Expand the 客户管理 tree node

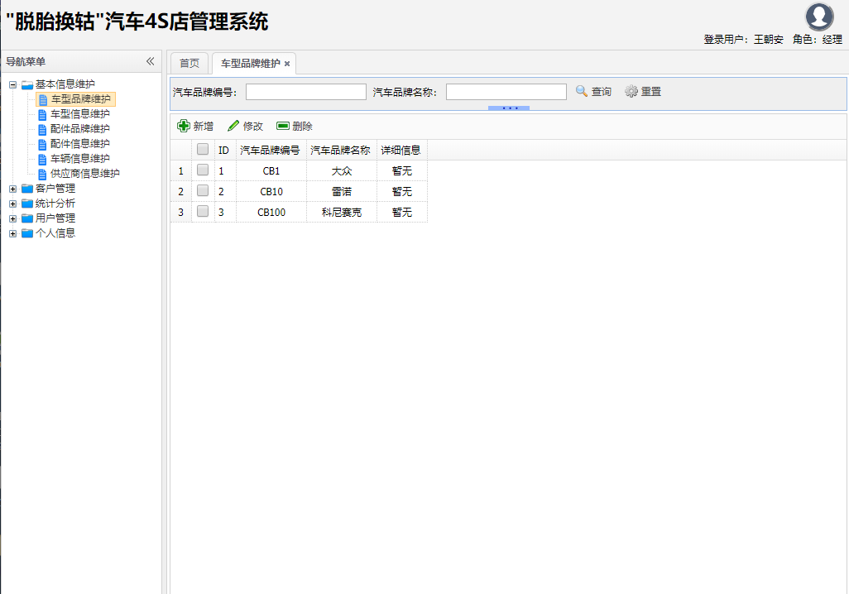point(12,188)
